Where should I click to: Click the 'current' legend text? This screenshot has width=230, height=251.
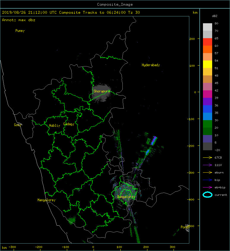[x=221, y=195]
